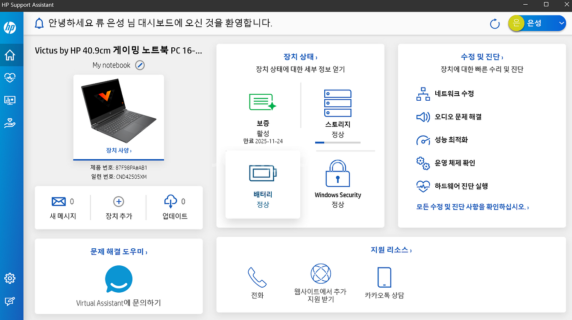Open feedback pencil icon in sidebar

click(x=10, y=301)
